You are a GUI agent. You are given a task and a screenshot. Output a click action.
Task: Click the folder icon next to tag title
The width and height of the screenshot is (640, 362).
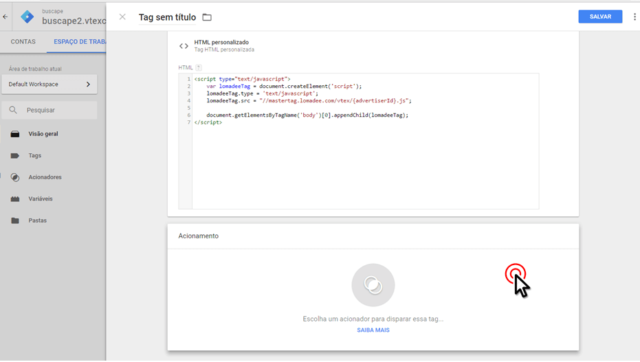click(207, 17)
